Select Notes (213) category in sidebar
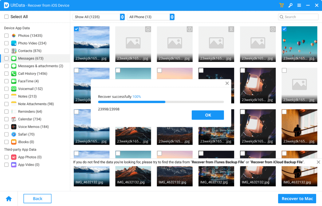 (27, 96)
